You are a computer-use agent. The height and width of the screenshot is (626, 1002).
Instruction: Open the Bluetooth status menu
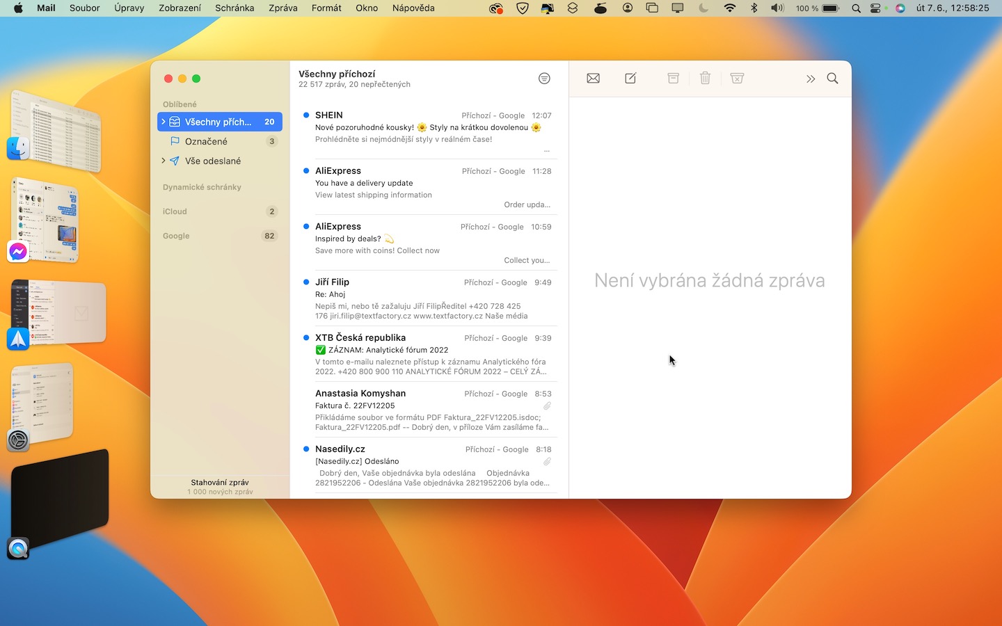(754, 8)
